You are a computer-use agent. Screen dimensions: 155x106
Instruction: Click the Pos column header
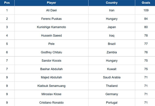click(7, 3)
